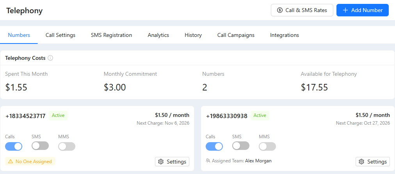Screen dimensions: 395x174
Task: Click the Alex Morgan assigned team name
Action: tap(258, 161)
